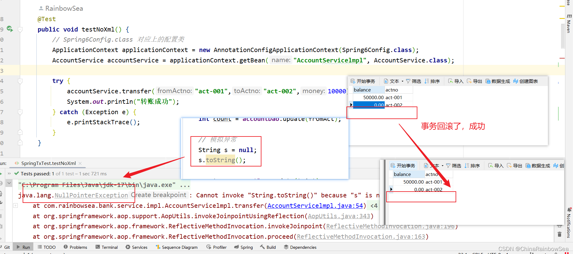
Task: Open the TODO tool window
Action: pyautogui.click(x=46, y=247)
